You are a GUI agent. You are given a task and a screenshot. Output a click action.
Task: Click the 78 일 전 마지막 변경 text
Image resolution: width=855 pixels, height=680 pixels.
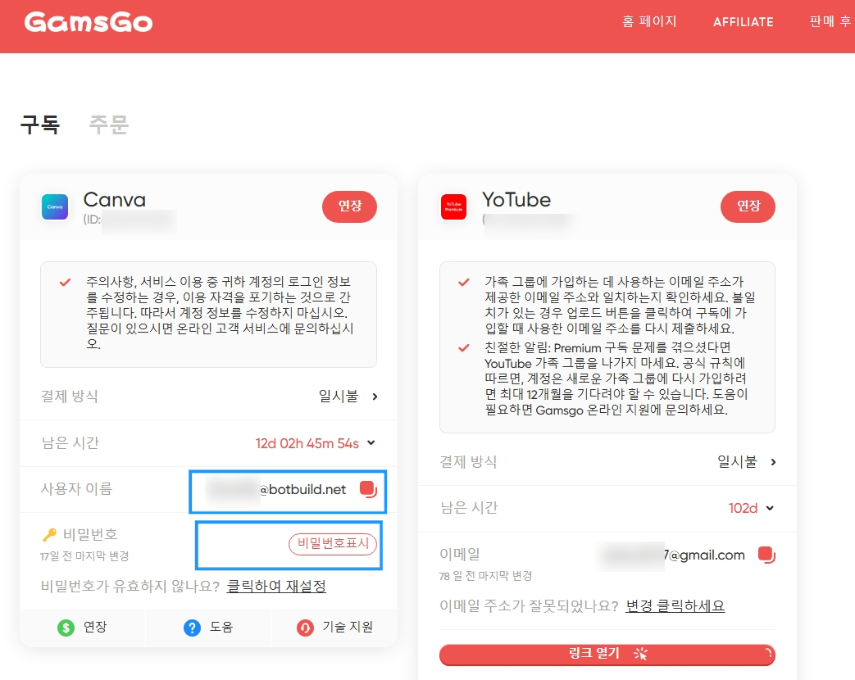485,576
